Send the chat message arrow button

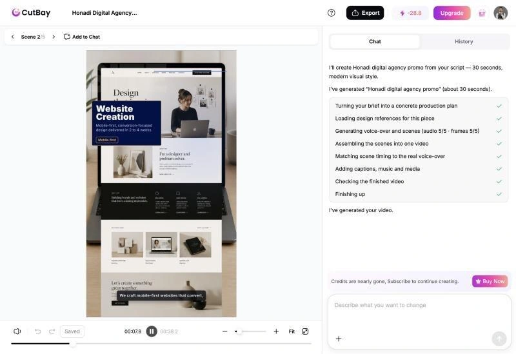pos(499,339)
